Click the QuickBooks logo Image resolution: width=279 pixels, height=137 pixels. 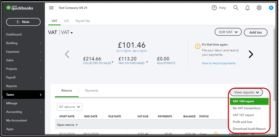(20, 8)
